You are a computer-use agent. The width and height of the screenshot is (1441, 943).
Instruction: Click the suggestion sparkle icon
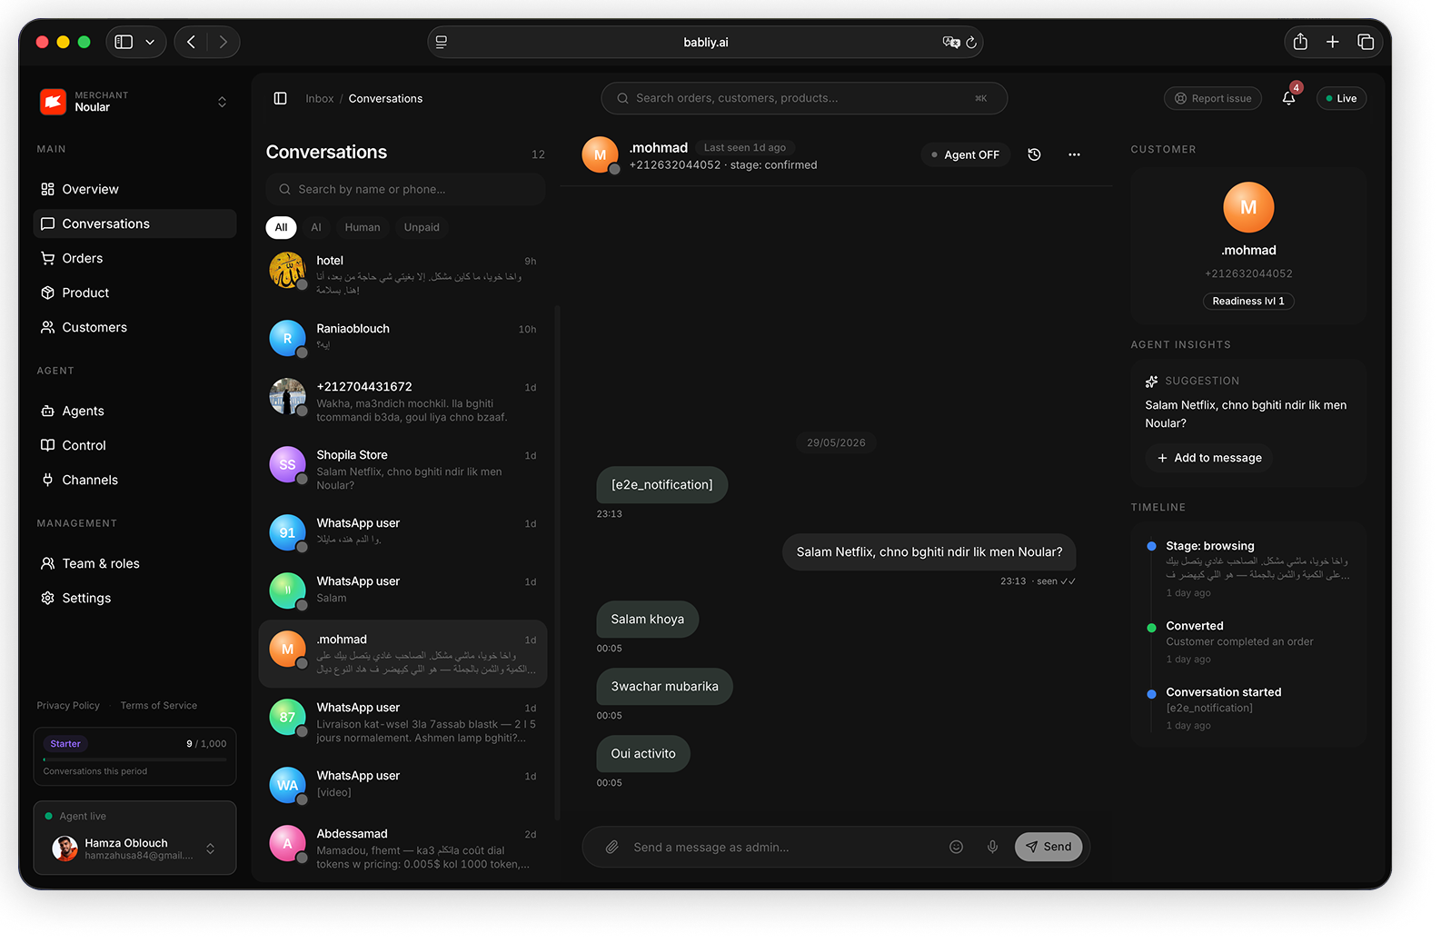pos(1152,382)
